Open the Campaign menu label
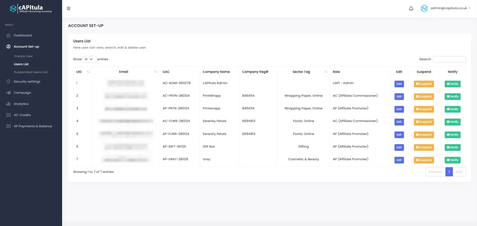 coord(23,93)
